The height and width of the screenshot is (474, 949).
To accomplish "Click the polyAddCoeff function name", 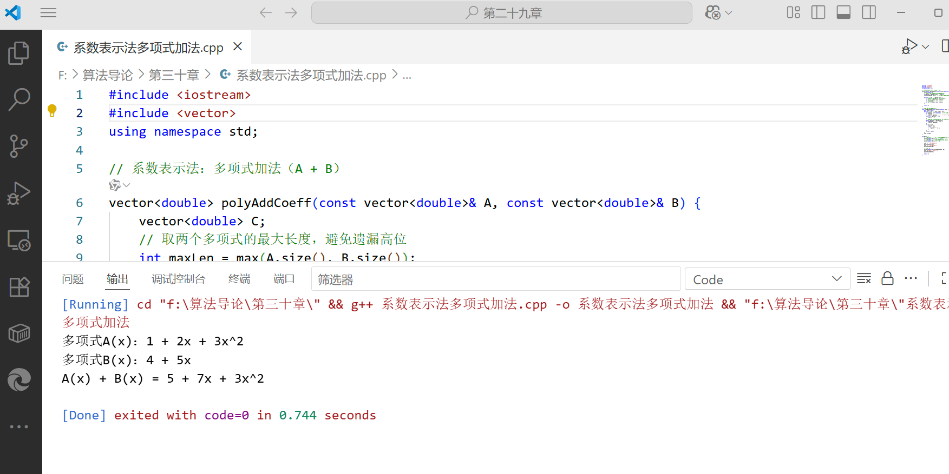I will coord(266,203).
